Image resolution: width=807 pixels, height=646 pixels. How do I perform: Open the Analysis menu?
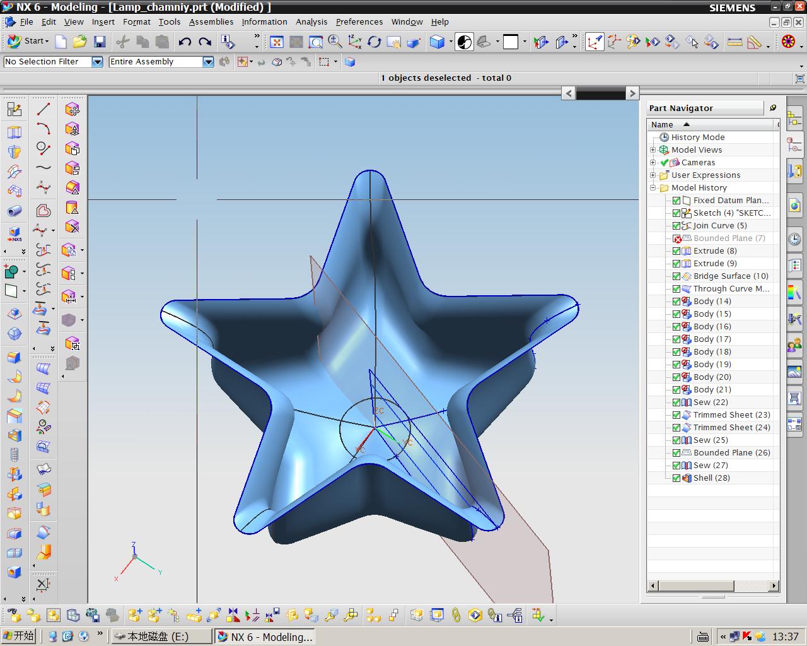tap(311, 21)
